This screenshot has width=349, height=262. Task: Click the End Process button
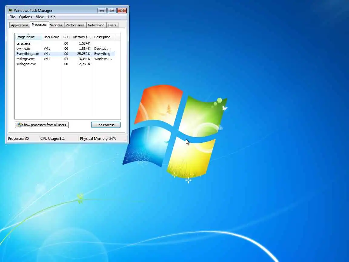pyautogui.click(x=106, y=125)
